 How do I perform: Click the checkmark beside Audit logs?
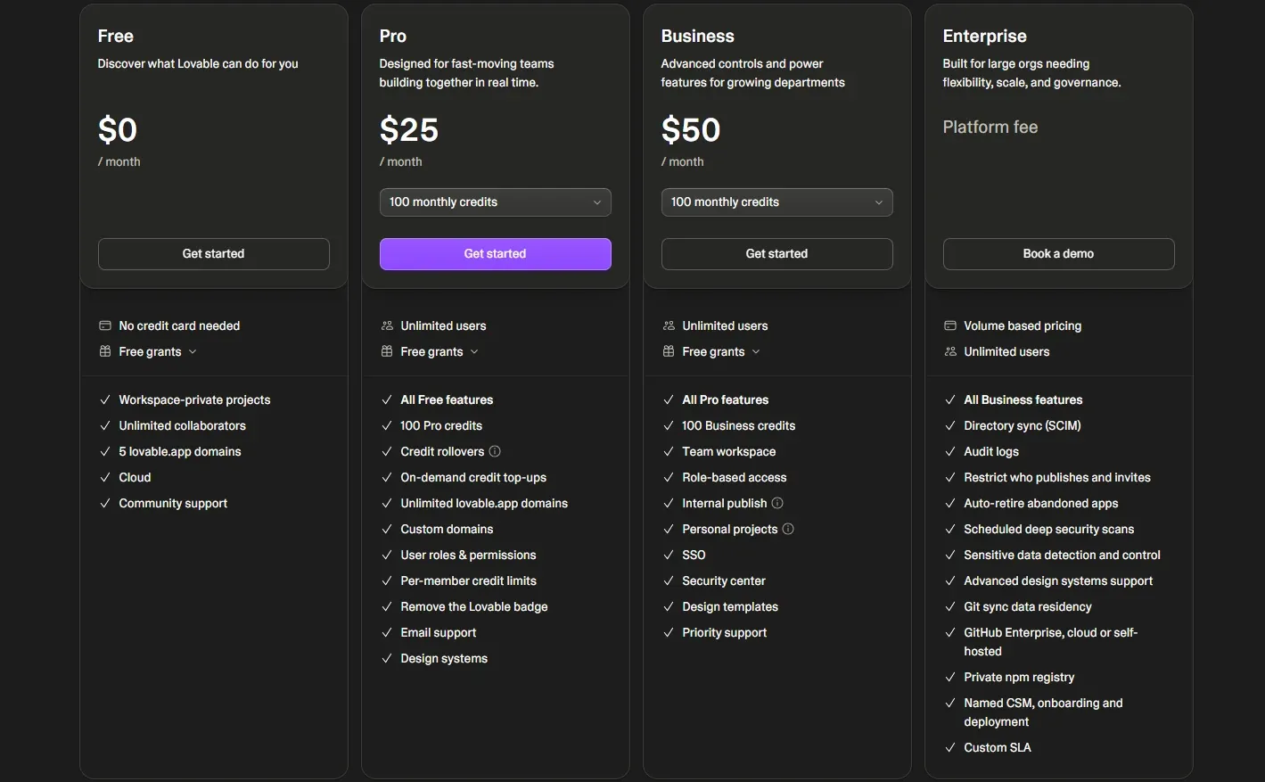pos(950,451)
